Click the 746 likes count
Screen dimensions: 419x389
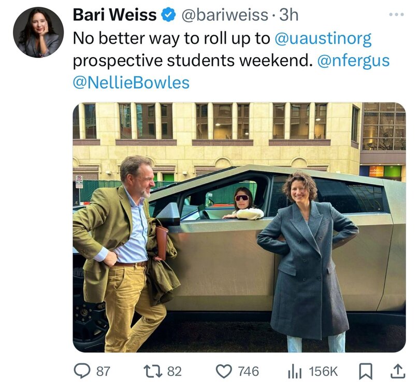point(248,371)
